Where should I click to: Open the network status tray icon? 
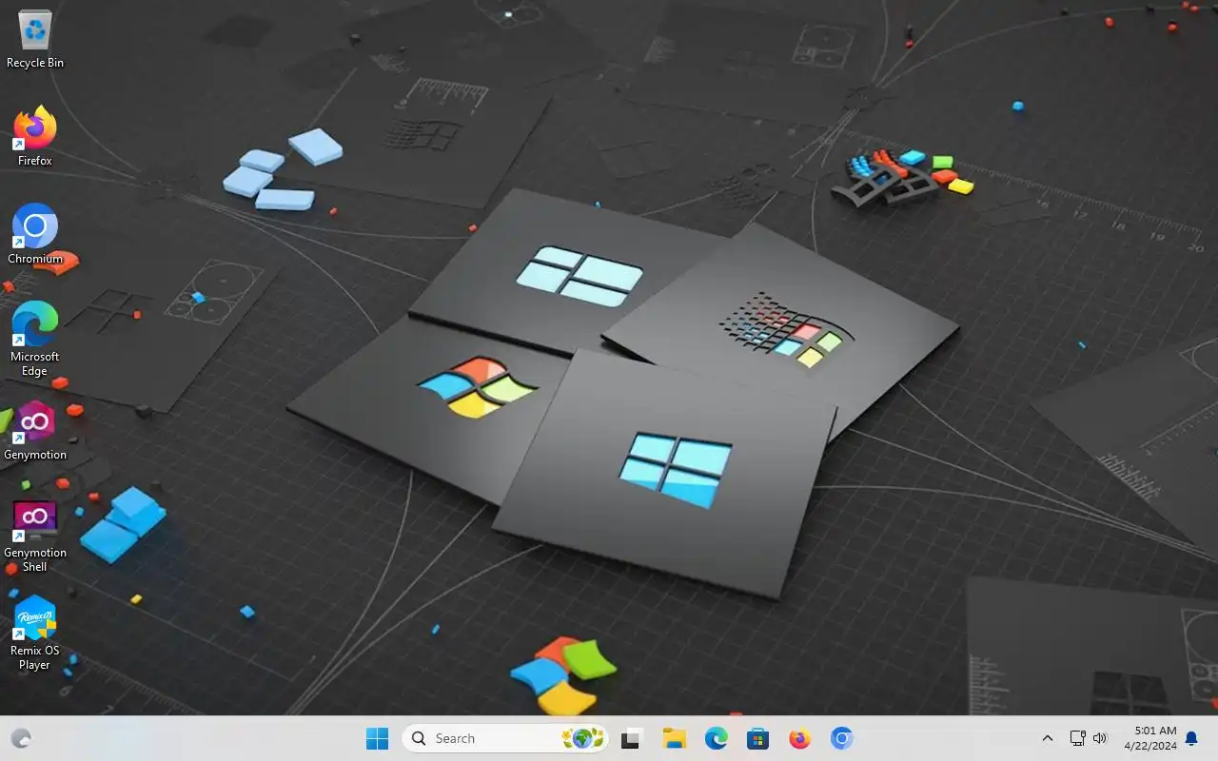click(1078, 738)
